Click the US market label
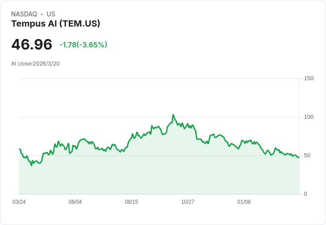 point(51,14)
